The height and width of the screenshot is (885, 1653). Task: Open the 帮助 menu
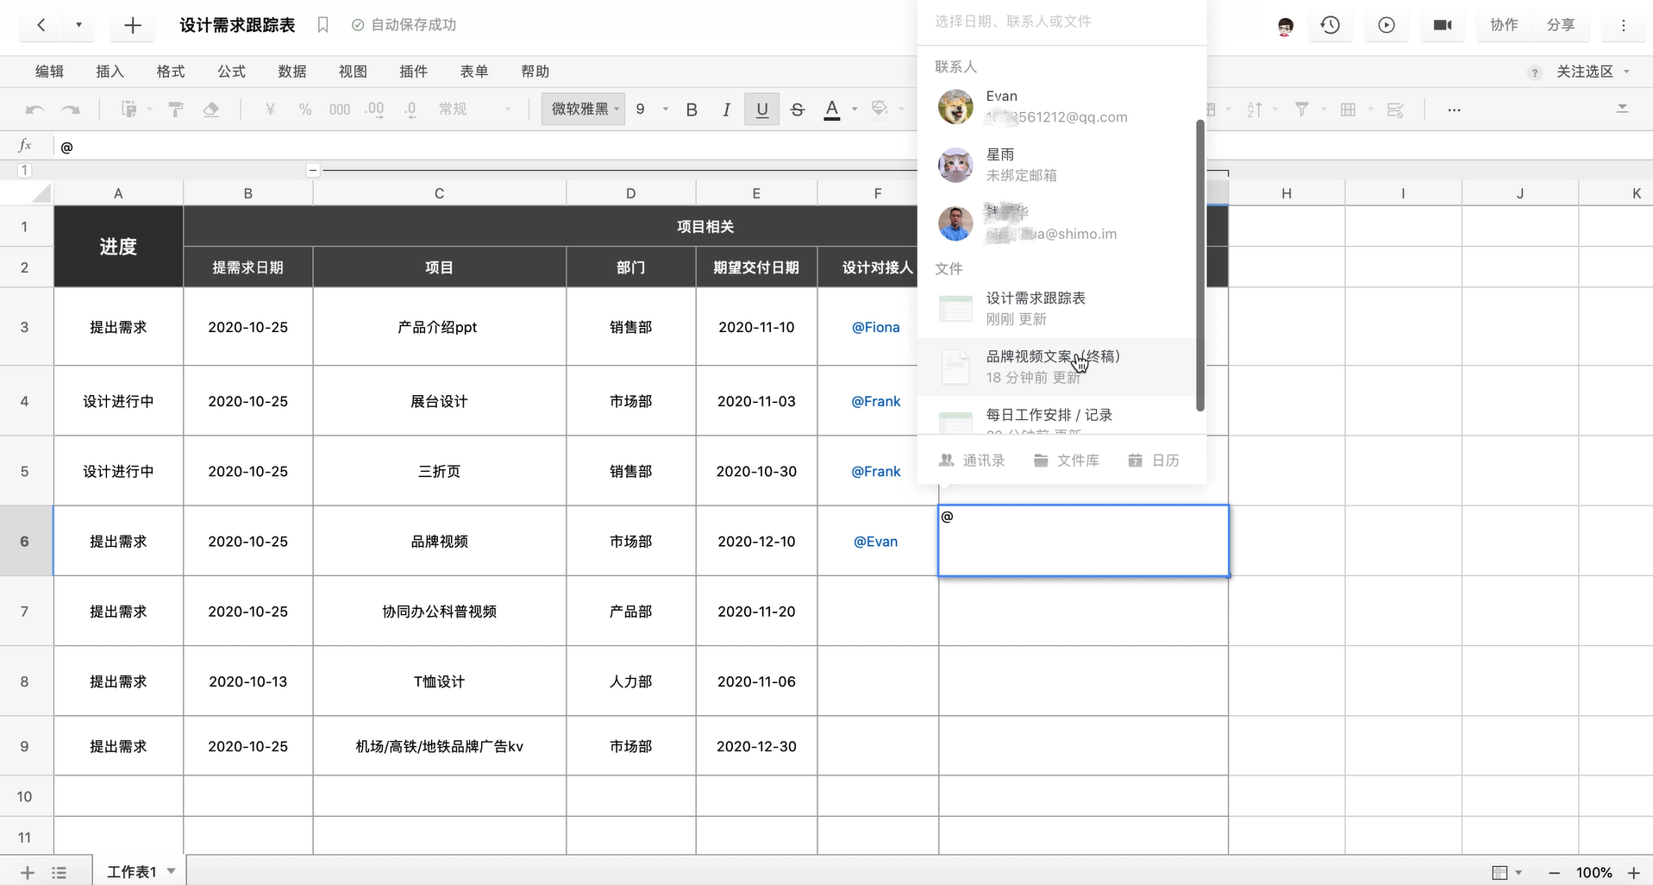pos(535,72)
